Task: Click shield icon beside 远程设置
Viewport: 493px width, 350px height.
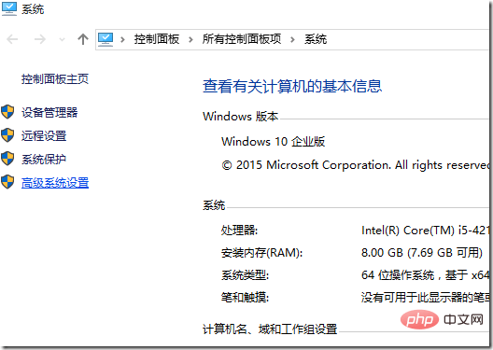Action: pos(7,135)
